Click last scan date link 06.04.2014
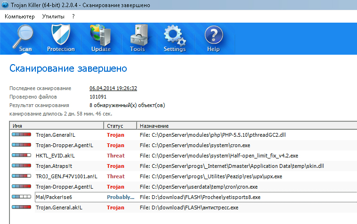Screen dimensions: 357x224 113,88
